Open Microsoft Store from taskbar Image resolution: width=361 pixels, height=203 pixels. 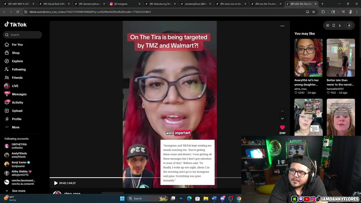coord(198,198)
